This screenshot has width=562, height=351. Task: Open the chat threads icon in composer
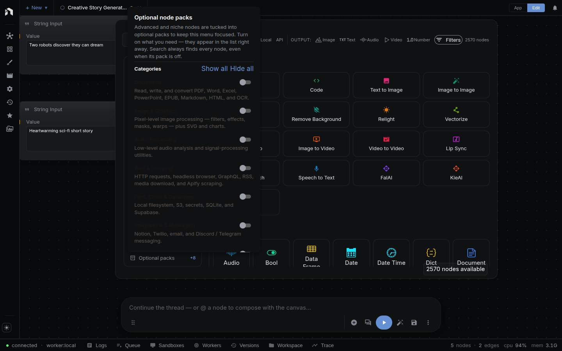coord(368,323)
